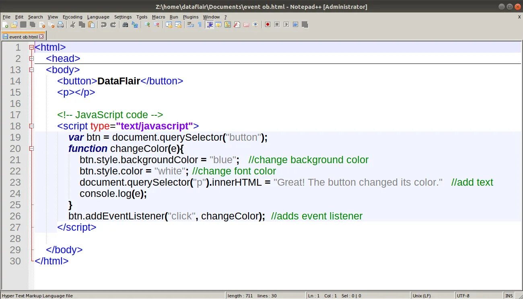Image resolution: width=523 pixels, height=299 pixels.
Task: Toggle synchronize horizontal scrolling icon
Action: click(178, 25)
